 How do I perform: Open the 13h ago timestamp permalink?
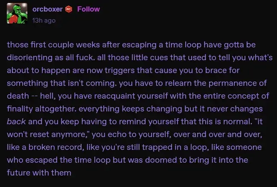click(44, 20)
